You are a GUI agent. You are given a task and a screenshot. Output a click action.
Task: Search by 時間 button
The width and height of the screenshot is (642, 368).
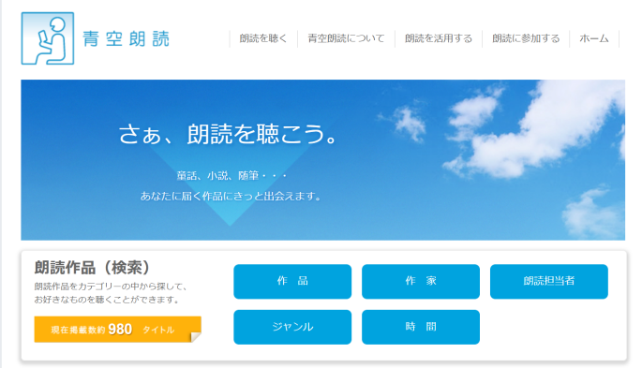click(421, 327)
